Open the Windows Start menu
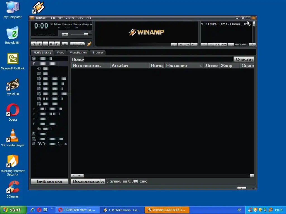Image resolution: width=286 pixels, height=214 pixels. (13, 210)
